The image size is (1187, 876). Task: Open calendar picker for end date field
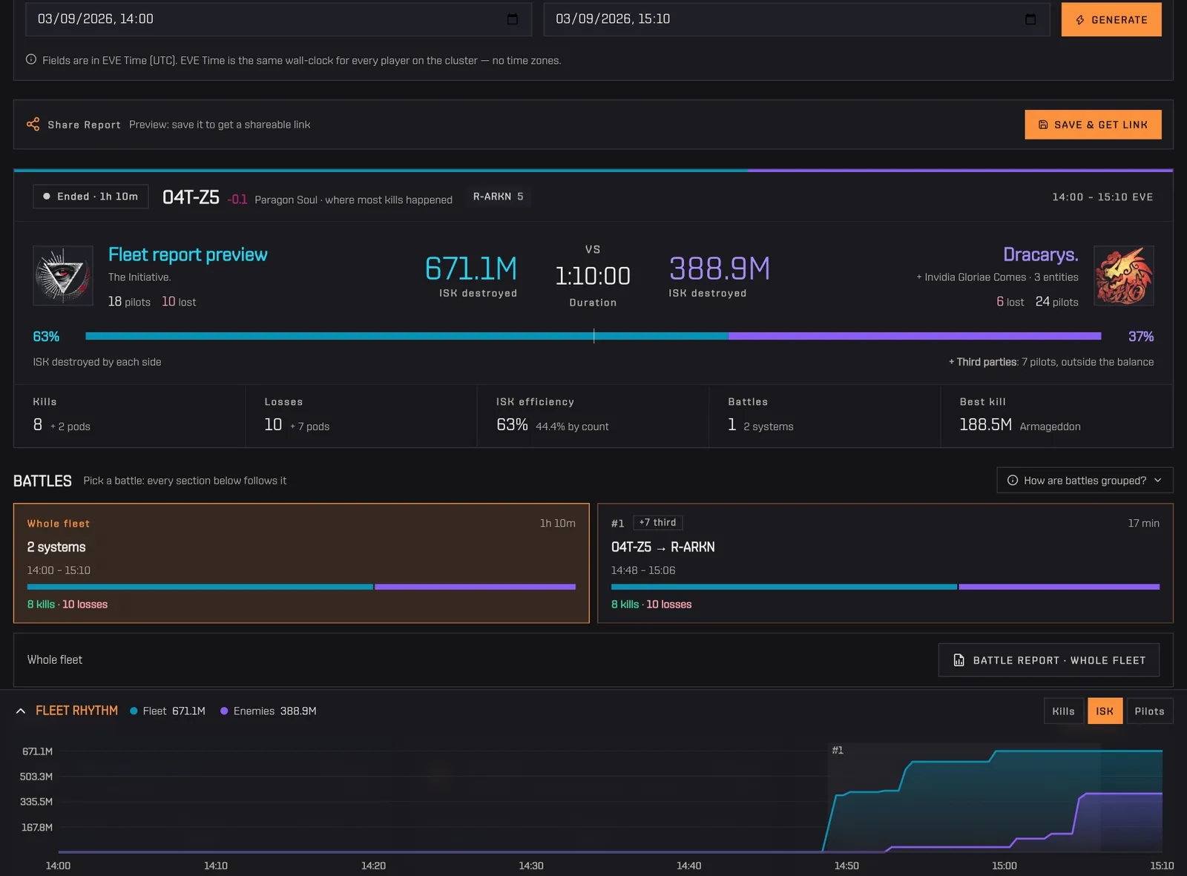point(1030,19)
